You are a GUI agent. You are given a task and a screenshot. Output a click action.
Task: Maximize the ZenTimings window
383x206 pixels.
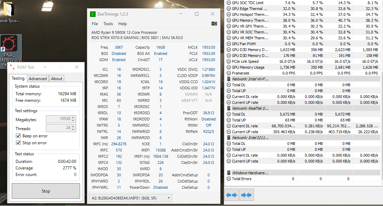pyautogui.click(x=197, y=14)
